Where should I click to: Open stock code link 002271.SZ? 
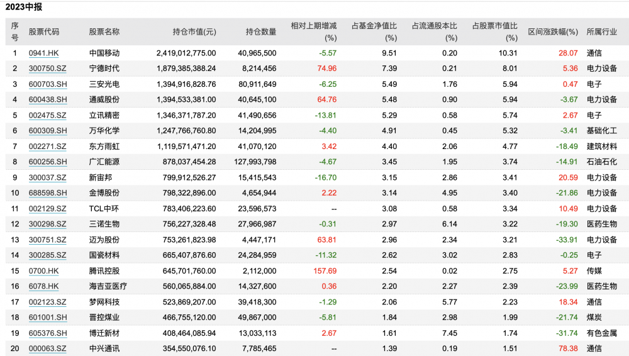click(47, 147)
